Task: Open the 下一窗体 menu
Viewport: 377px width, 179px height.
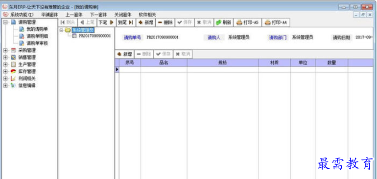Action: (x=98, y=15)
